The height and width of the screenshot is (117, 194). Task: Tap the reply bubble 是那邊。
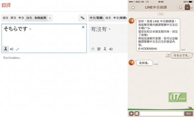pos(144,63)
